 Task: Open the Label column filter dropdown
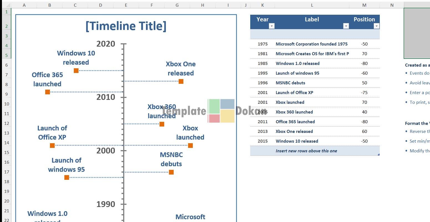pyautogui.click(x=346, y=26)
